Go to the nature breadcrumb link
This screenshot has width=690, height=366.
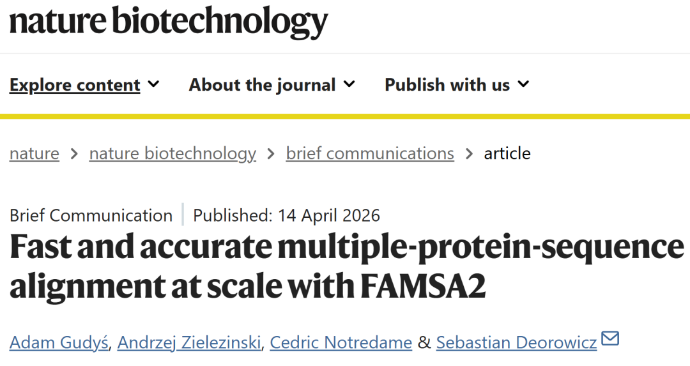[x=34, y=154]
